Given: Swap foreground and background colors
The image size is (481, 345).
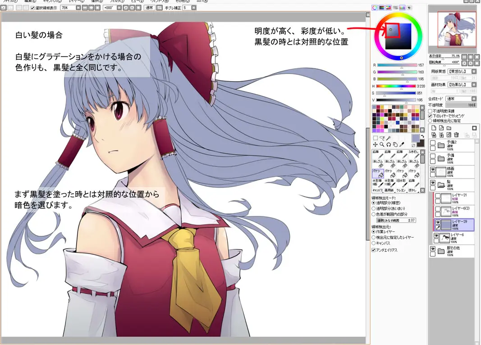Looking at the screenshot, I should coord(422,137).
